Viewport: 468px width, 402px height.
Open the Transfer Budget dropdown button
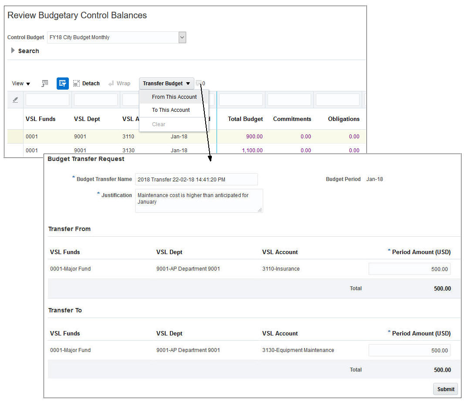coord(166,84)
